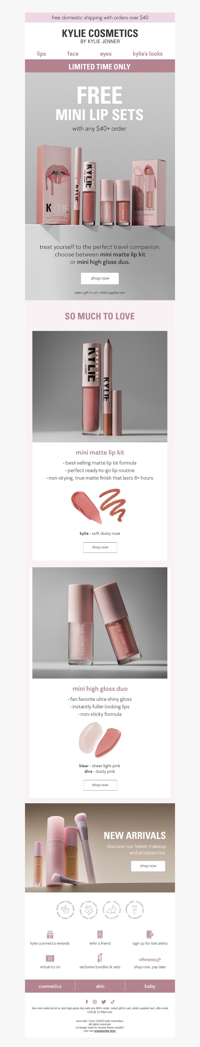Viewport: 200px width, 1047px height.
Task: Click shop now under free mini lip sets
Action: tap(100, 279)
